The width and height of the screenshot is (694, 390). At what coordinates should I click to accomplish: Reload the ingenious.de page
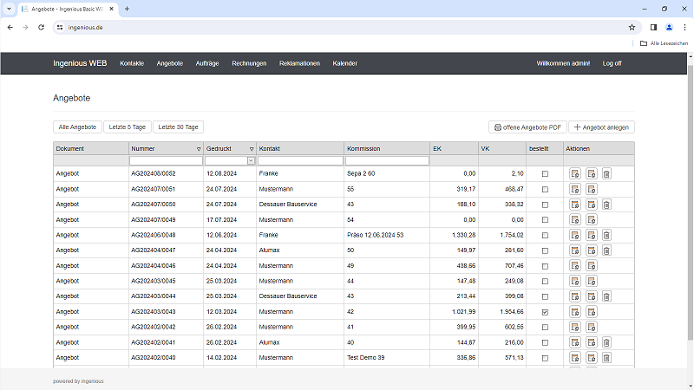coord(41,28)
